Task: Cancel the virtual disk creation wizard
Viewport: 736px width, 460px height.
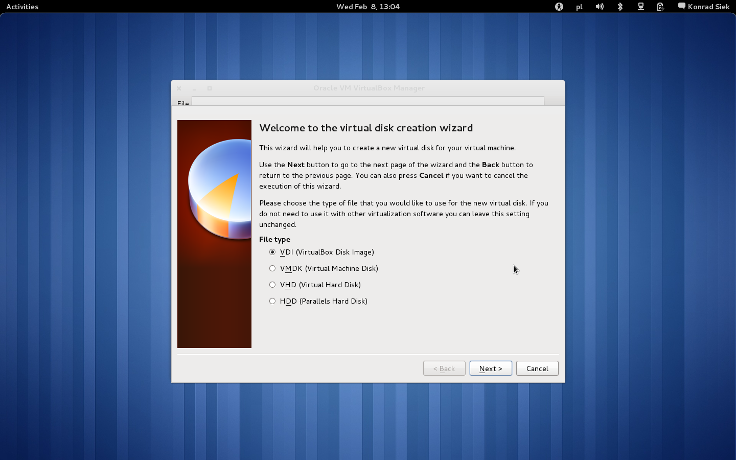Action: click(537, 369)
